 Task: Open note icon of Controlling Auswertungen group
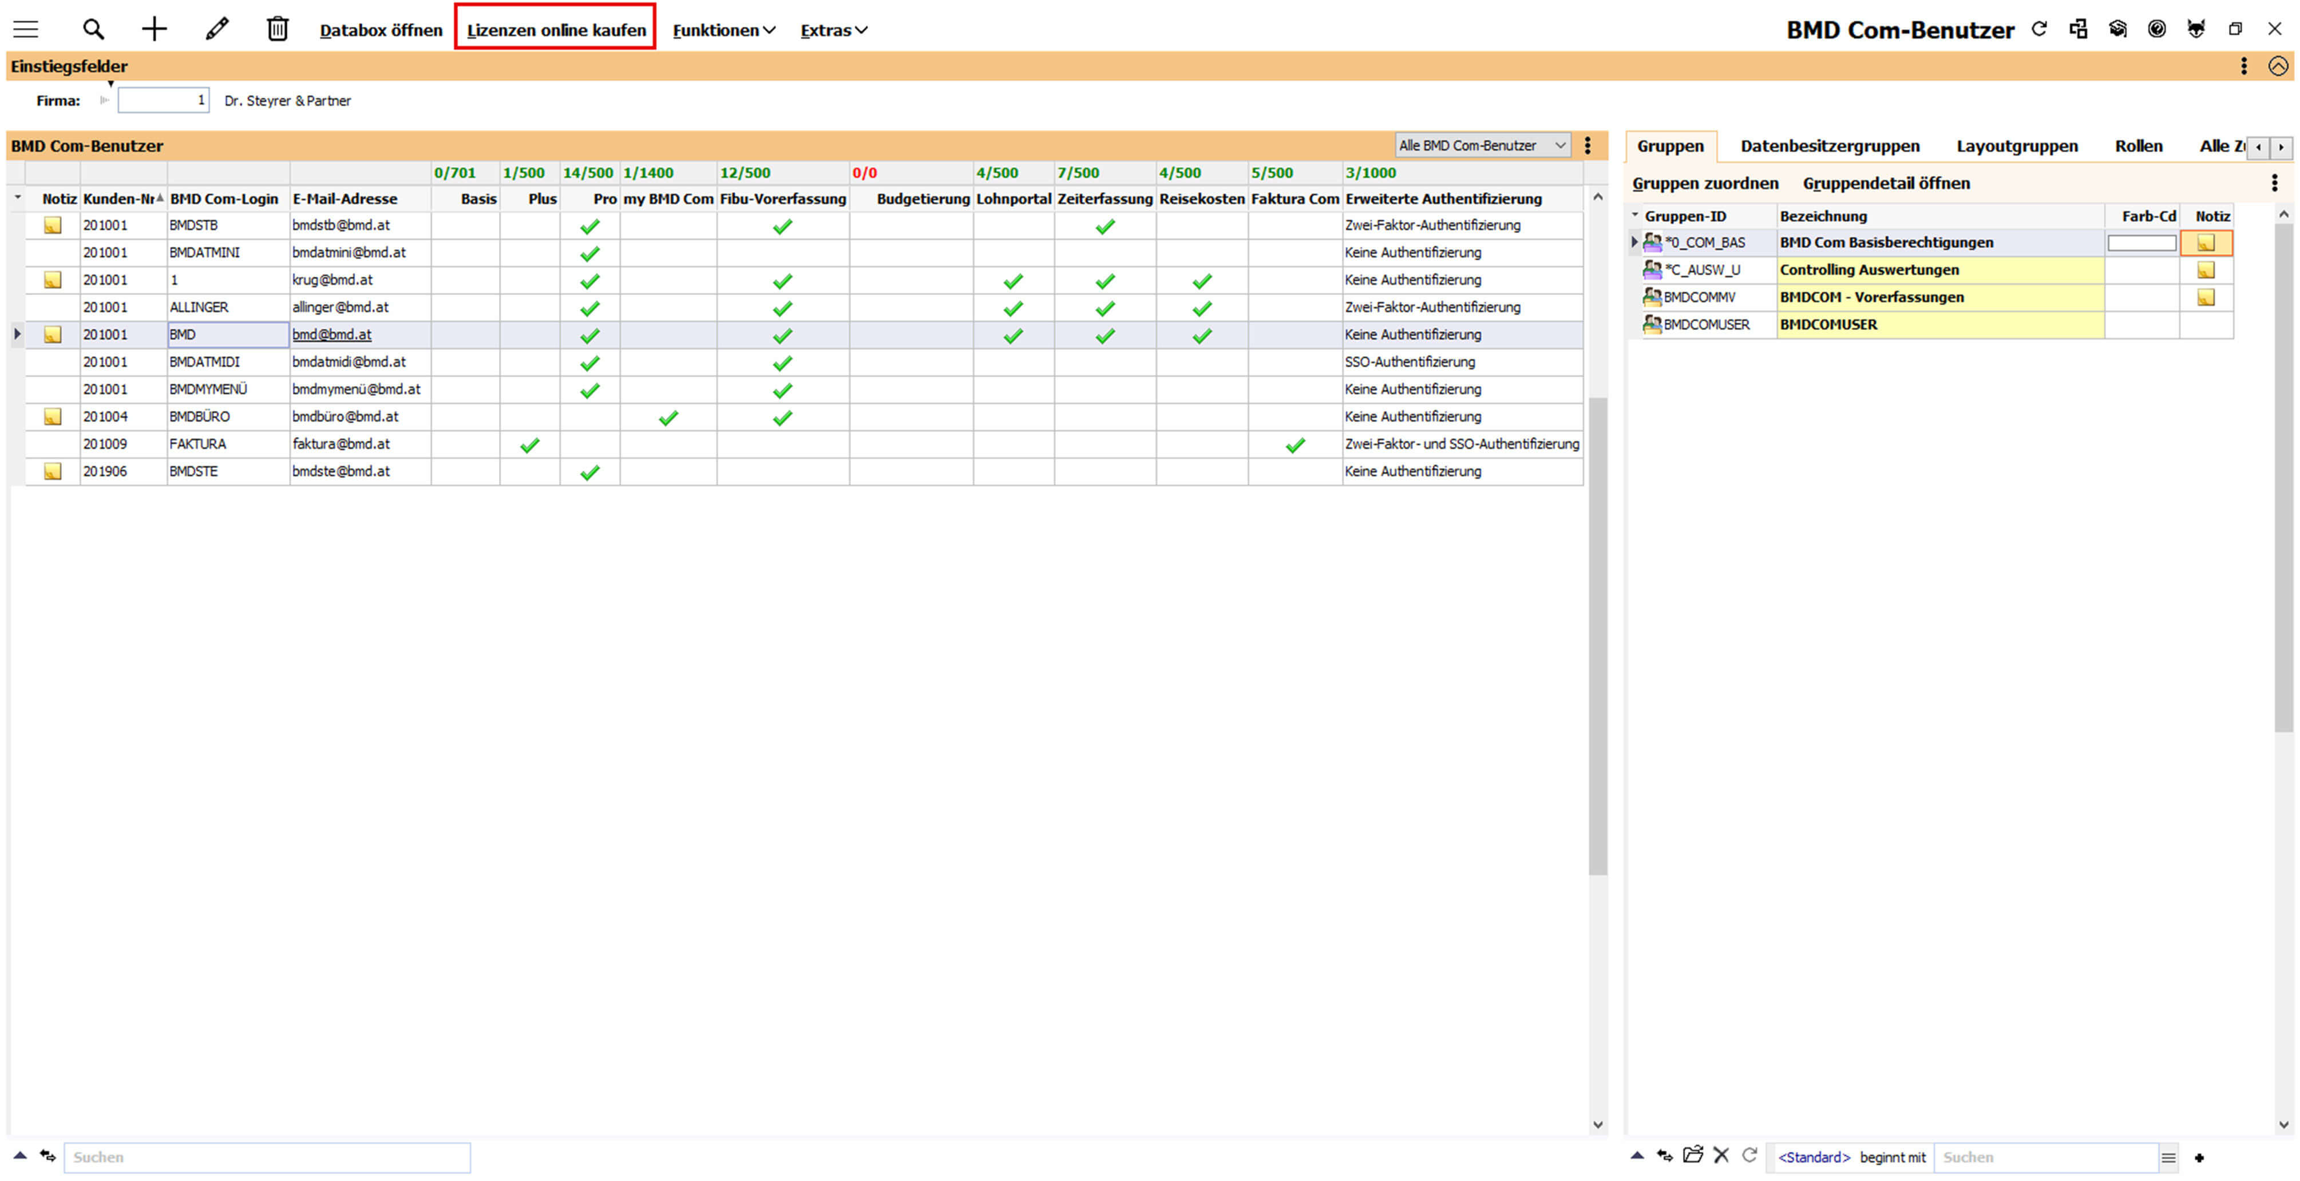pyautogui.click(x=2206, y=271)
